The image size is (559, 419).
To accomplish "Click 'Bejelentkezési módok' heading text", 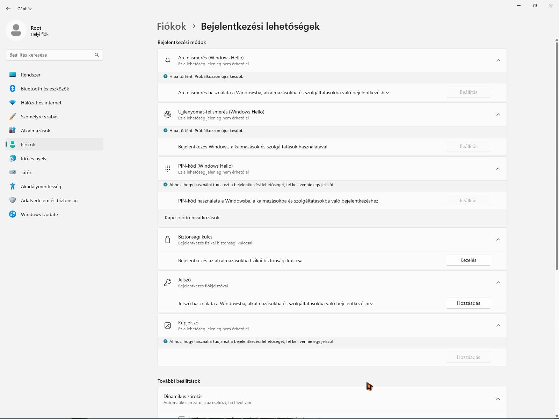I will [x=182, y=42].
